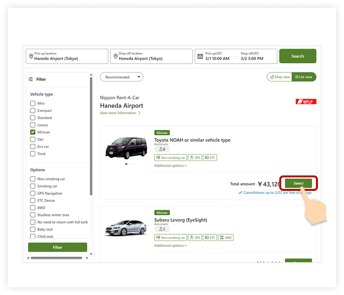Viewport: 344px width, 295px height.
Task: Enable the 4WD option checkbox
Action: 33,208
